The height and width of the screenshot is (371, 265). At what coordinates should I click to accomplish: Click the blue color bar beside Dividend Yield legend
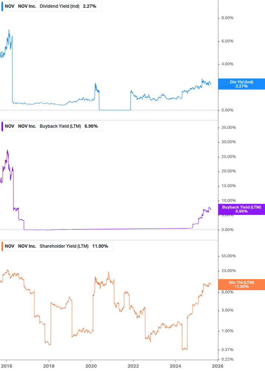(2, 6)
